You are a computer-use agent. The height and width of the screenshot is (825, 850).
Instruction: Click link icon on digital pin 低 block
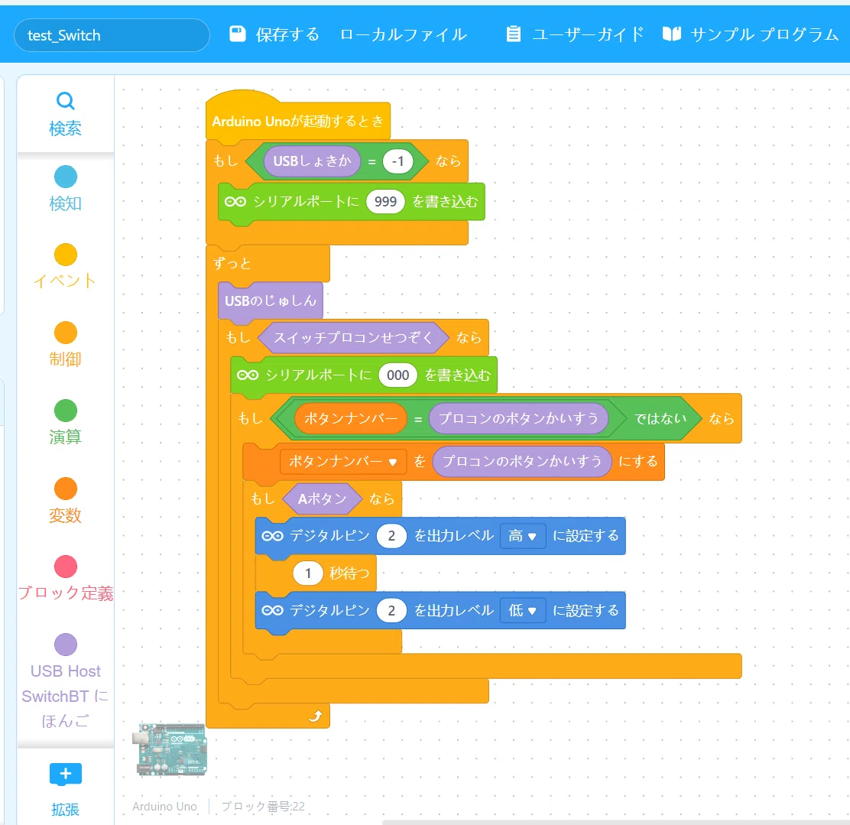point(273,611)
